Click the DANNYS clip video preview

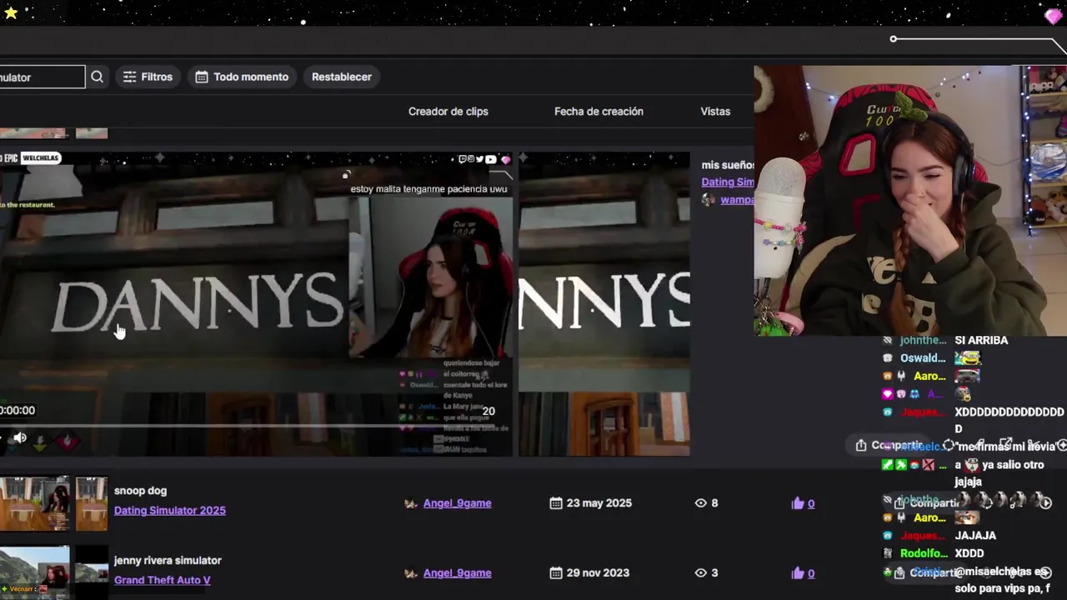257,303
